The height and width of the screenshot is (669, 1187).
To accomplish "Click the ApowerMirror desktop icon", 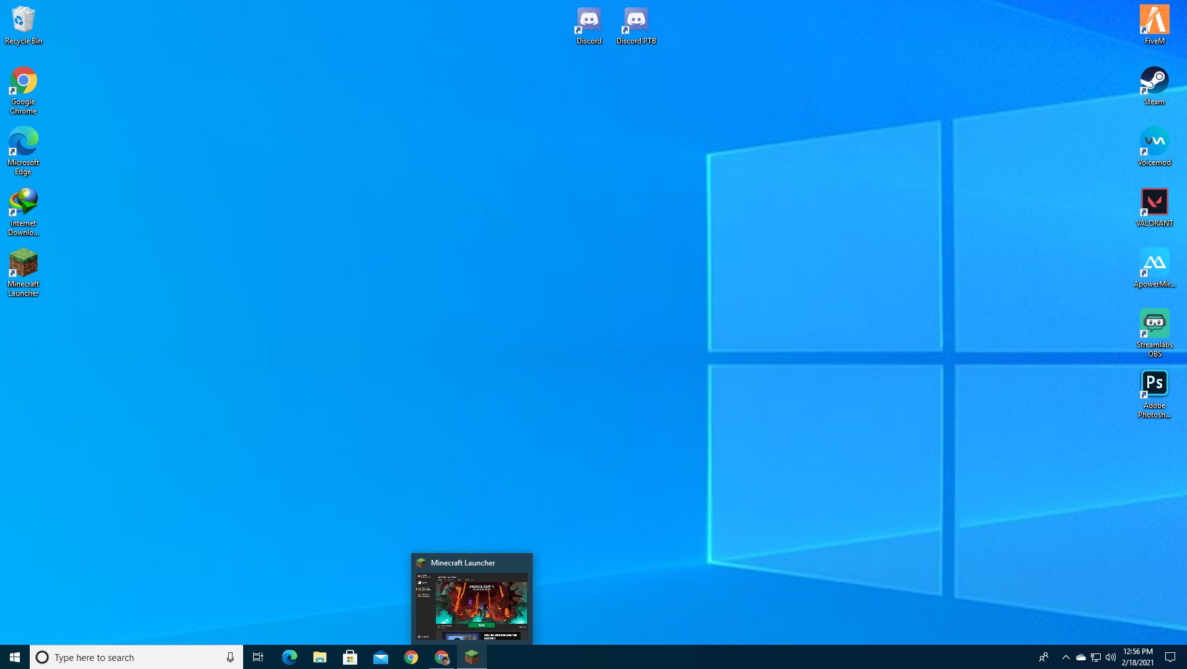I will coord(1154,268).
